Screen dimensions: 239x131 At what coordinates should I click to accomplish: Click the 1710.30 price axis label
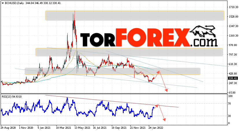[x=233, y=7]
